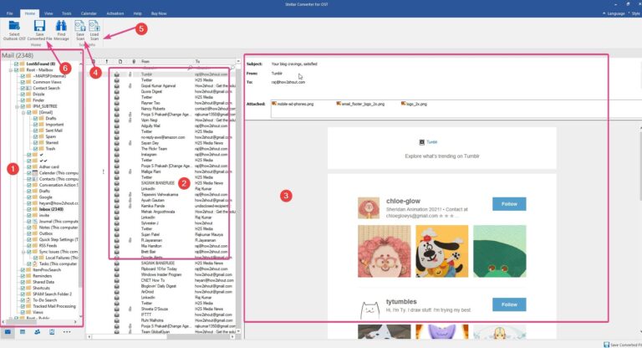Click the paperclip icon on Gopal Kumar Agarwal row
The width and height of the screenshot is (642, 348).
[130, 85]
